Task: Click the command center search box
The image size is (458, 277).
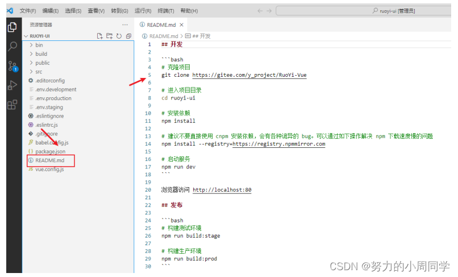Action: coord(363,11)
